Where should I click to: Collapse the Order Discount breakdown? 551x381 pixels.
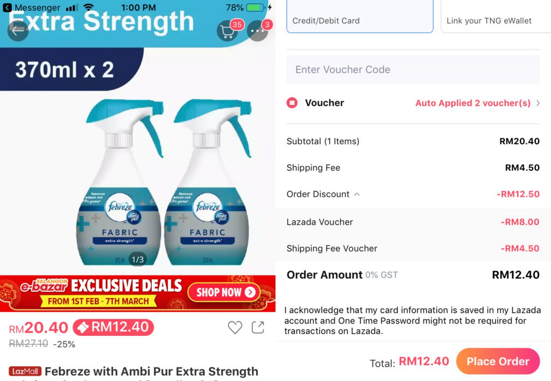pyautogui.click(x=357, y=194)
